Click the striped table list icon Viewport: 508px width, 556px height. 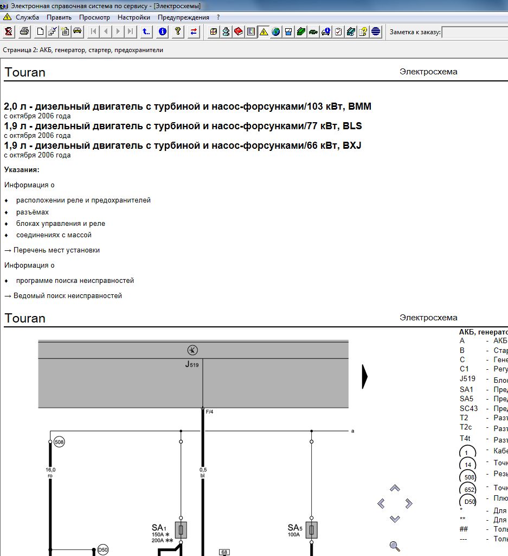click(x=251, y=31)
